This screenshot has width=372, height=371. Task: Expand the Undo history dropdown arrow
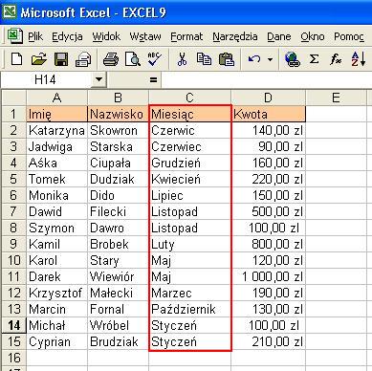(270, 59)
